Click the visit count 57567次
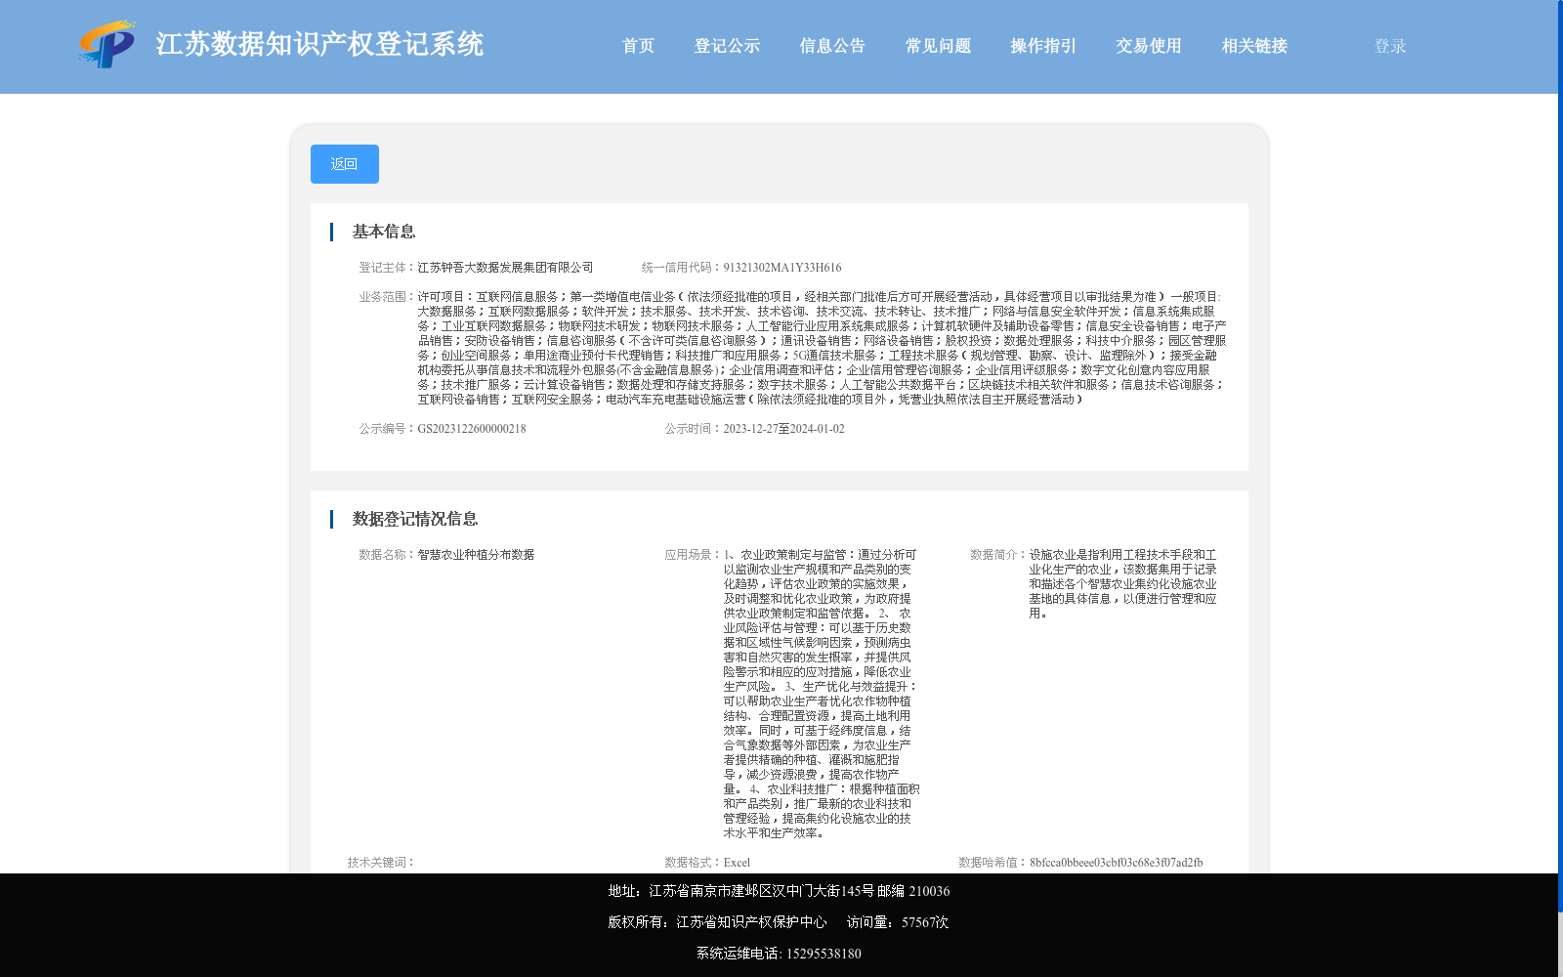This screenshot has width=1563, height=977. [x=925, y=922]
